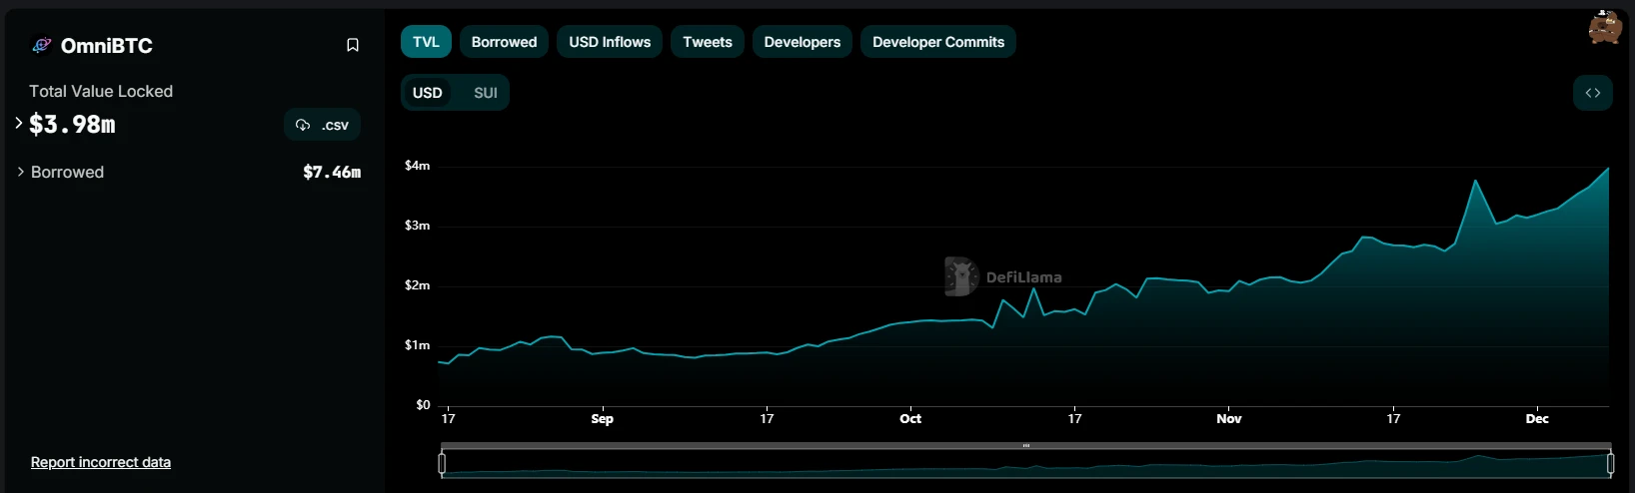Click the OmniBTC protocol logo
The height and width of the screenshot is (493, 1635).
point(42,45)
